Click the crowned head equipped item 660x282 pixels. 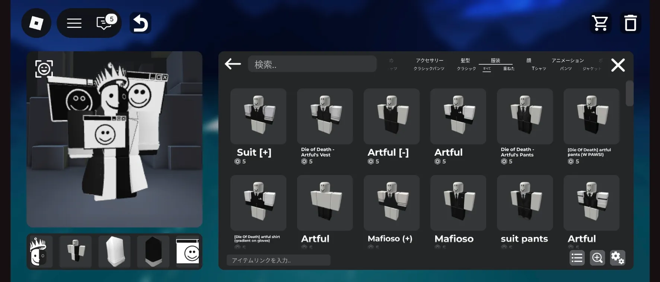[38, 252]
